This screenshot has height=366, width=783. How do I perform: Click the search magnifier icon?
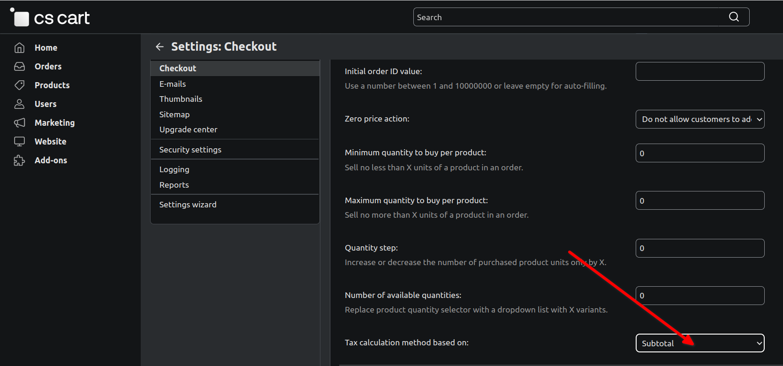[734, 17]
